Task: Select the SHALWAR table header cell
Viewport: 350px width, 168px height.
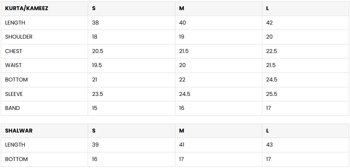Action: [x=19, y=131]
